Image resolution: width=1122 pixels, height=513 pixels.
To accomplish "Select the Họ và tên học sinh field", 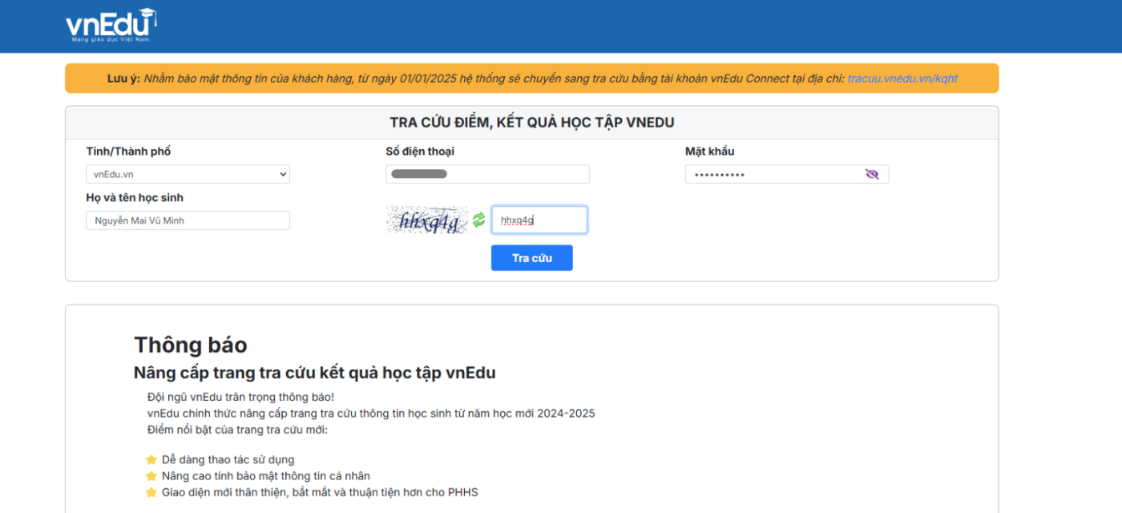I will (x=188, y=220).
